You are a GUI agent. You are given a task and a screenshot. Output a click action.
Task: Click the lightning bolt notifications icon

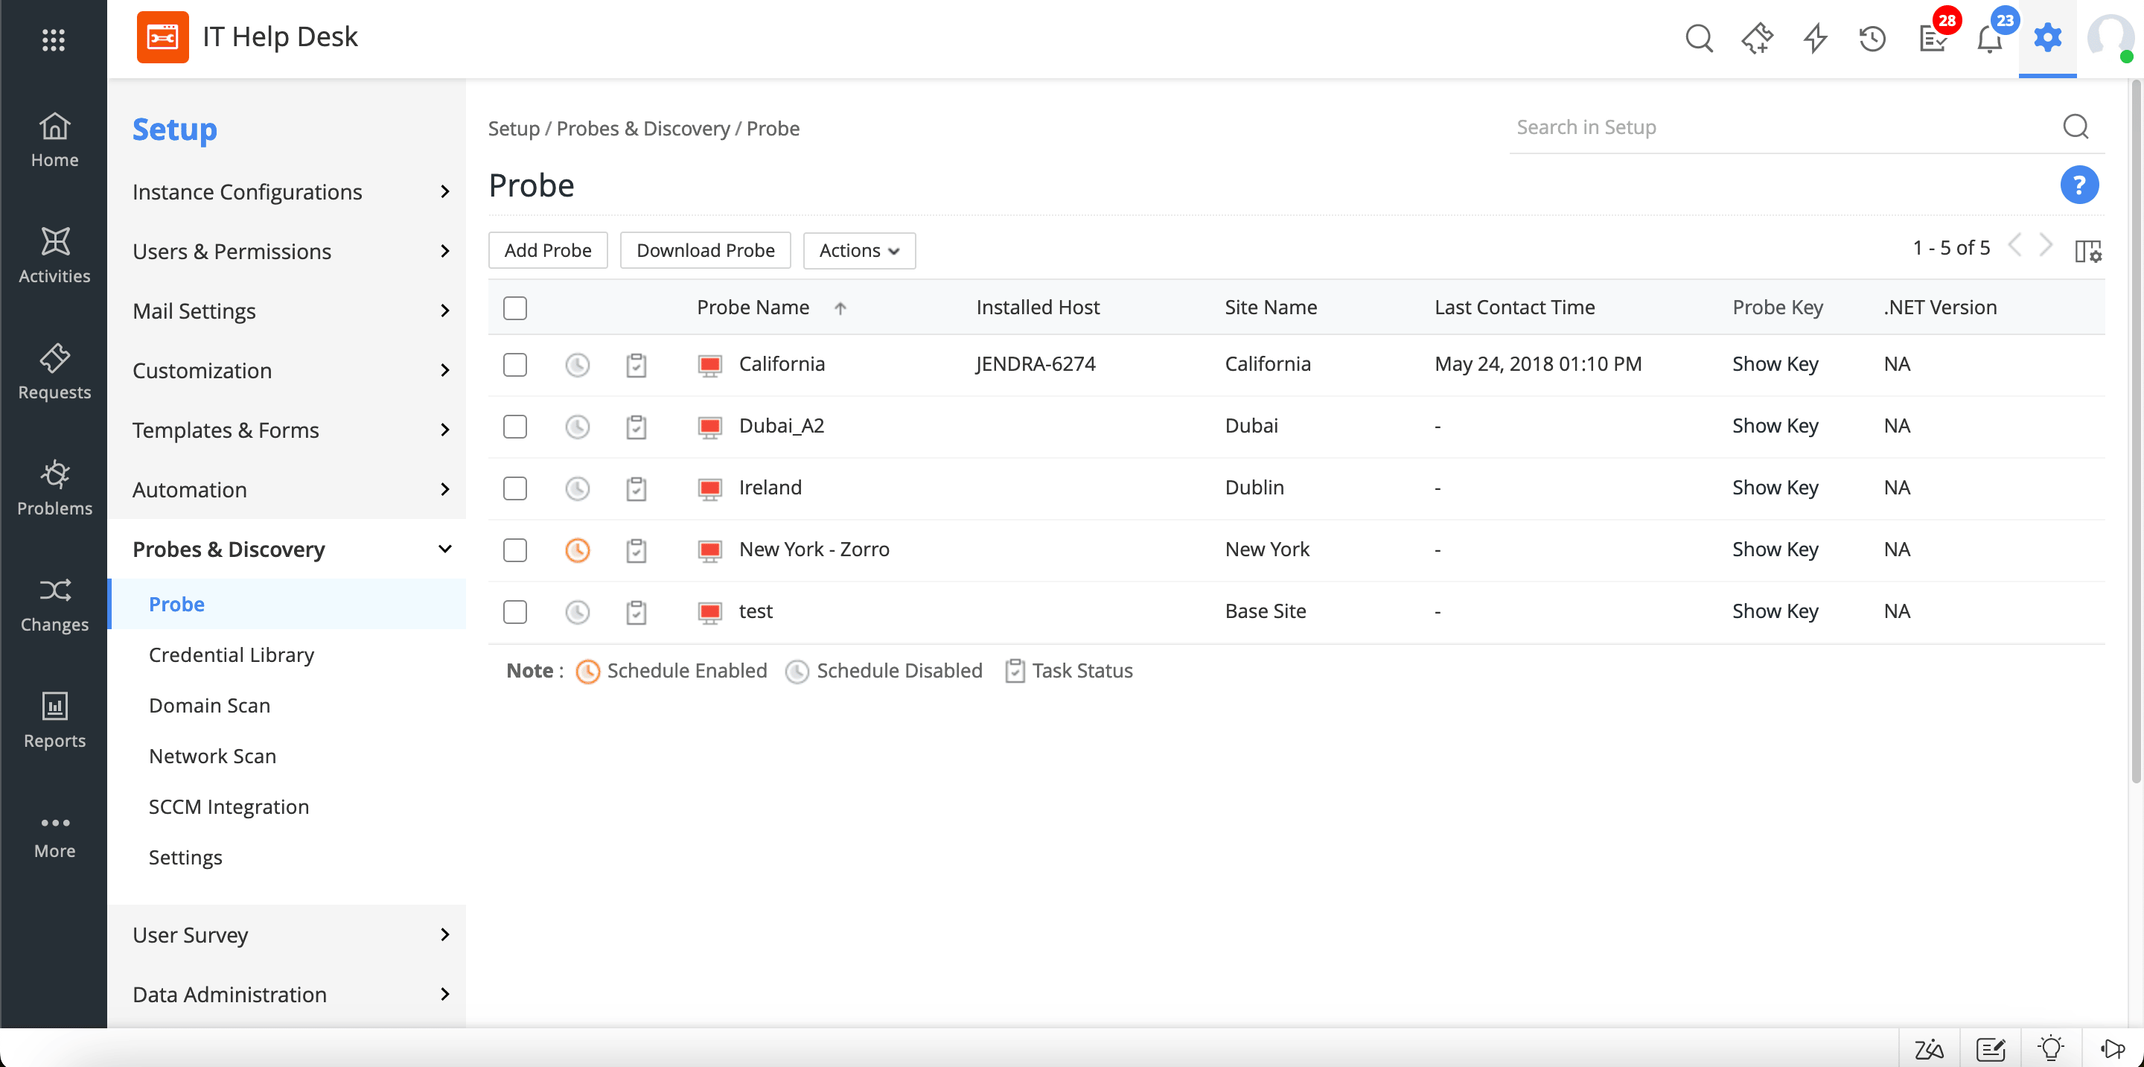pyautogui.click(x=1814, y=37)
